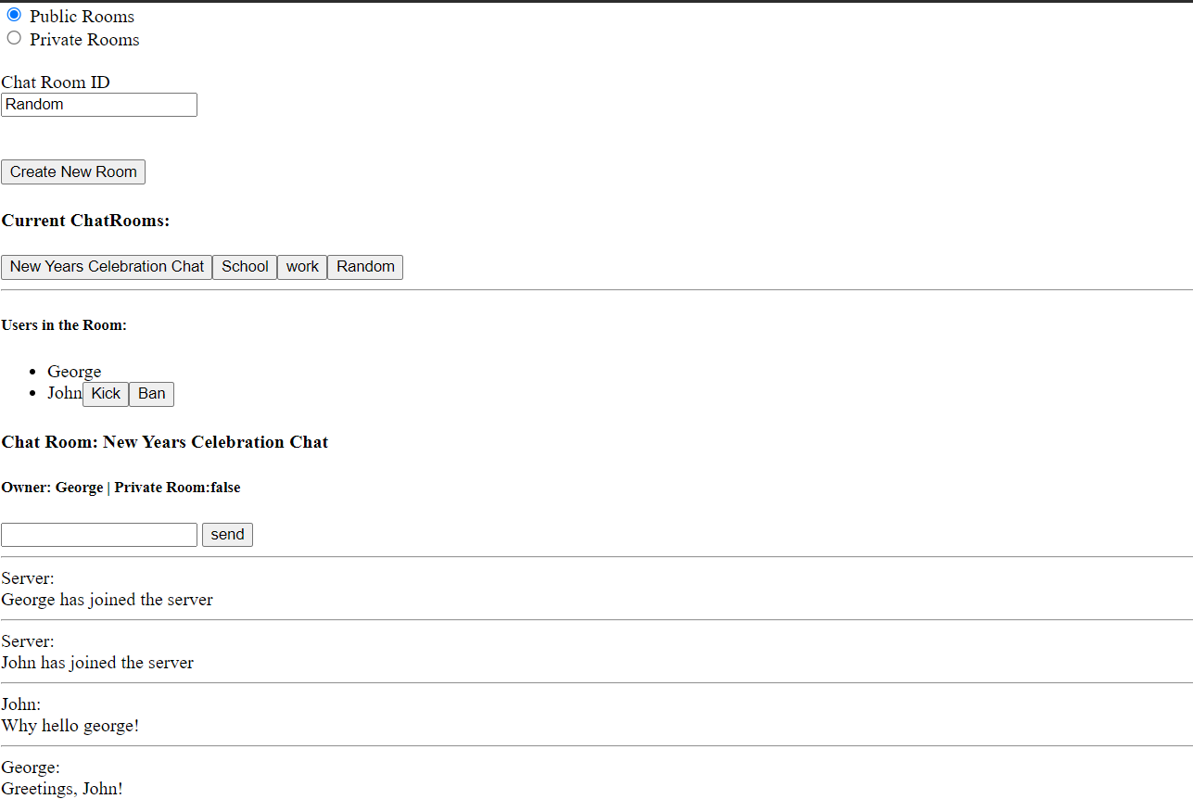
Task: Select George in the user list
Action: tap(74, 372)
